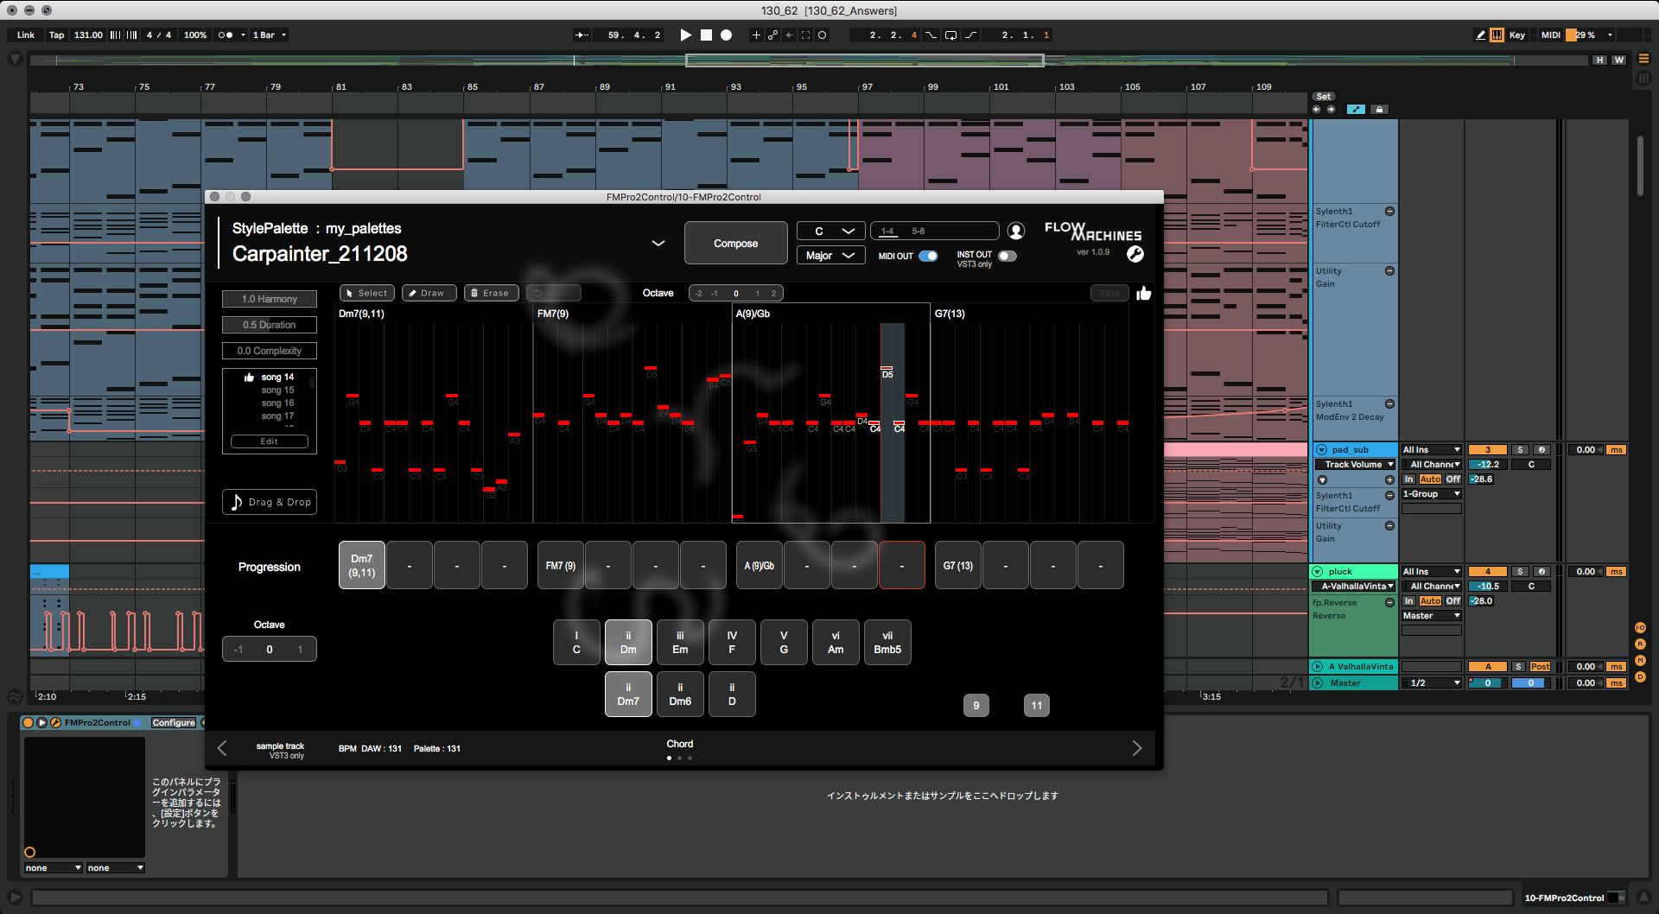
Task: Stop playback with the Stop button
Action: tap(706, 35)
